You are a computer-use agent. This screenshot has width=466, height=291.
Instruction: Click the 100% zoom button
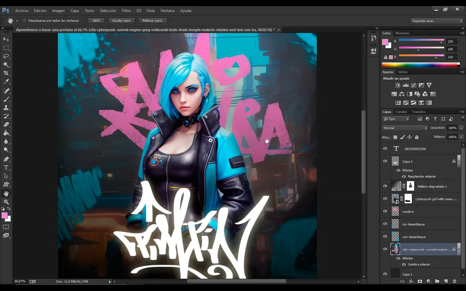point(96,21)
